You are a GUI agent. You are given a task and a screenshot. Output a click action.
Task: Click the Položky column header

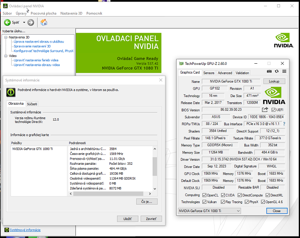(39, 143)
